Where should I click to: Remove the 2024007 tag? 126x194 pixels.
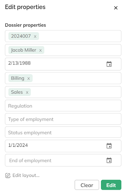35,36
